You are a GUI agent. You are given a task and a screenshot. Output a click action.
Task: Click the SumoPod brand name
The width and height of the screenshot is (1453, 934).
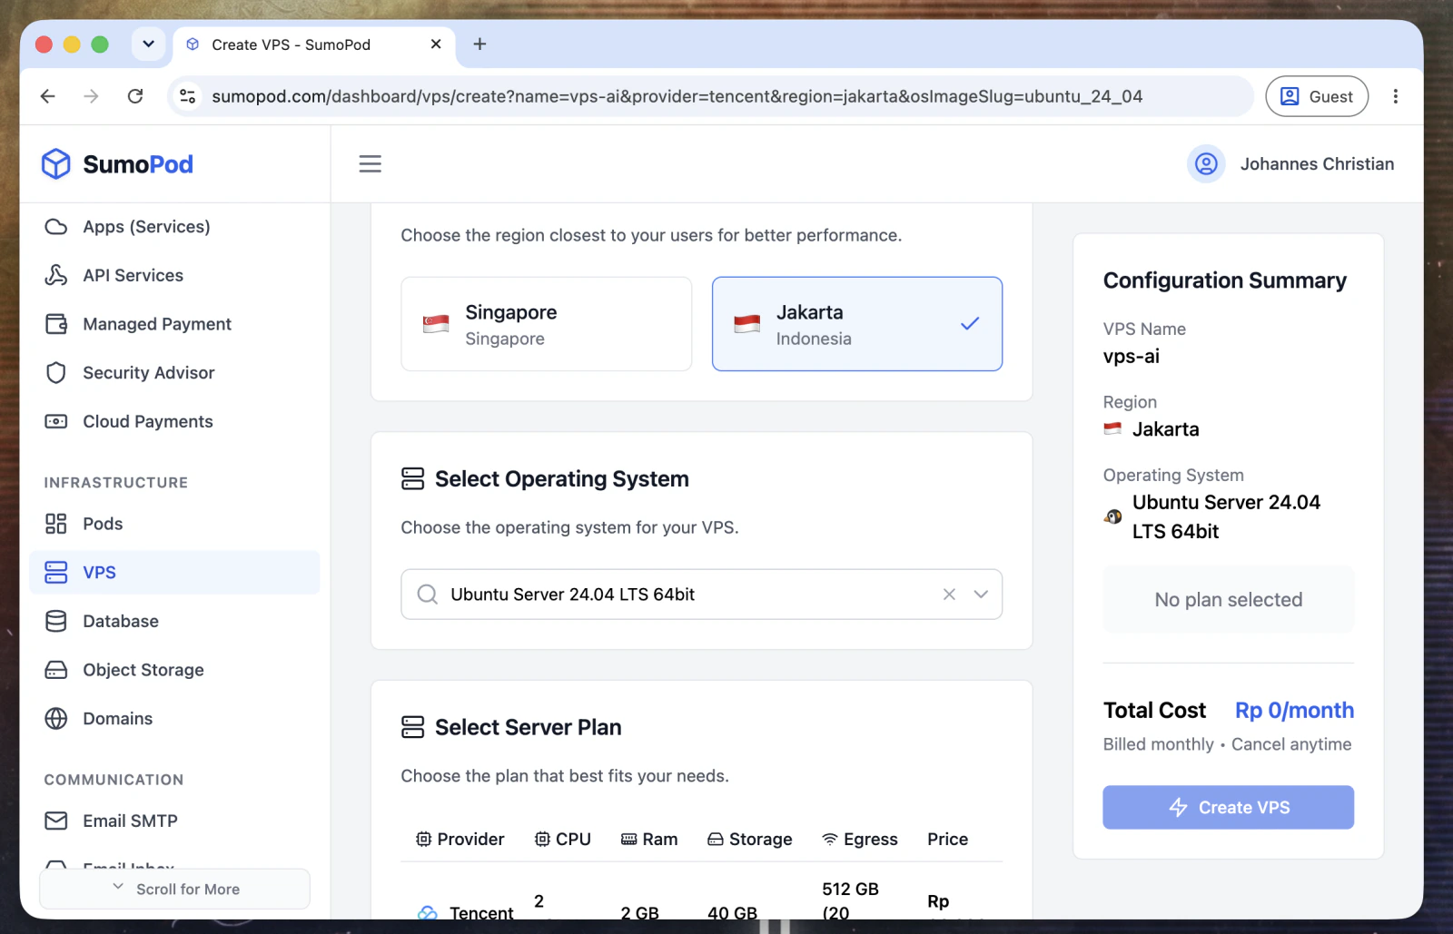click(x=138, y=164)
